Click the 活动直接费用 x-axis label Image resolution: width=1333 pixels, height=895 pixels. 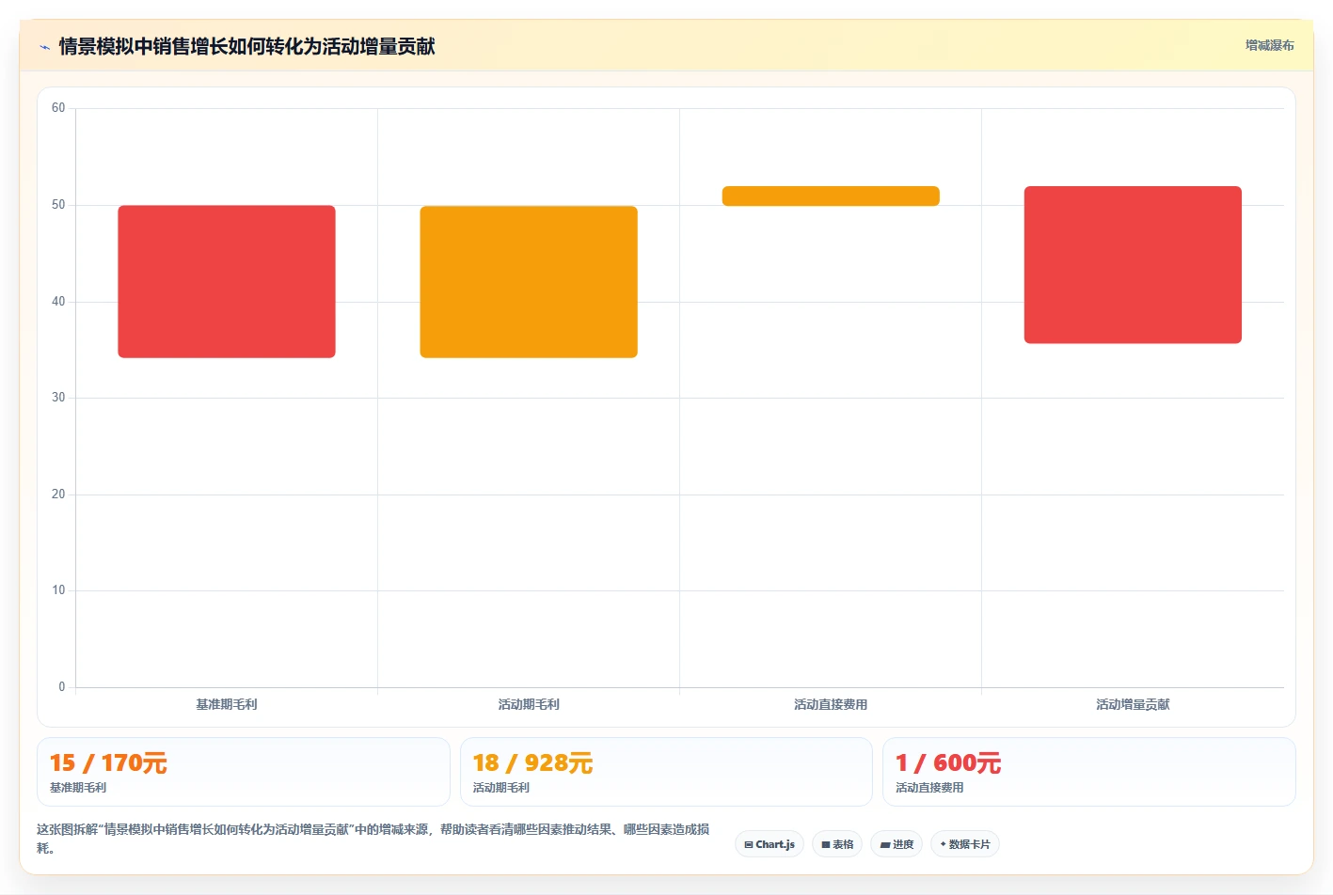pyautogui.click(x=831, y=704)
